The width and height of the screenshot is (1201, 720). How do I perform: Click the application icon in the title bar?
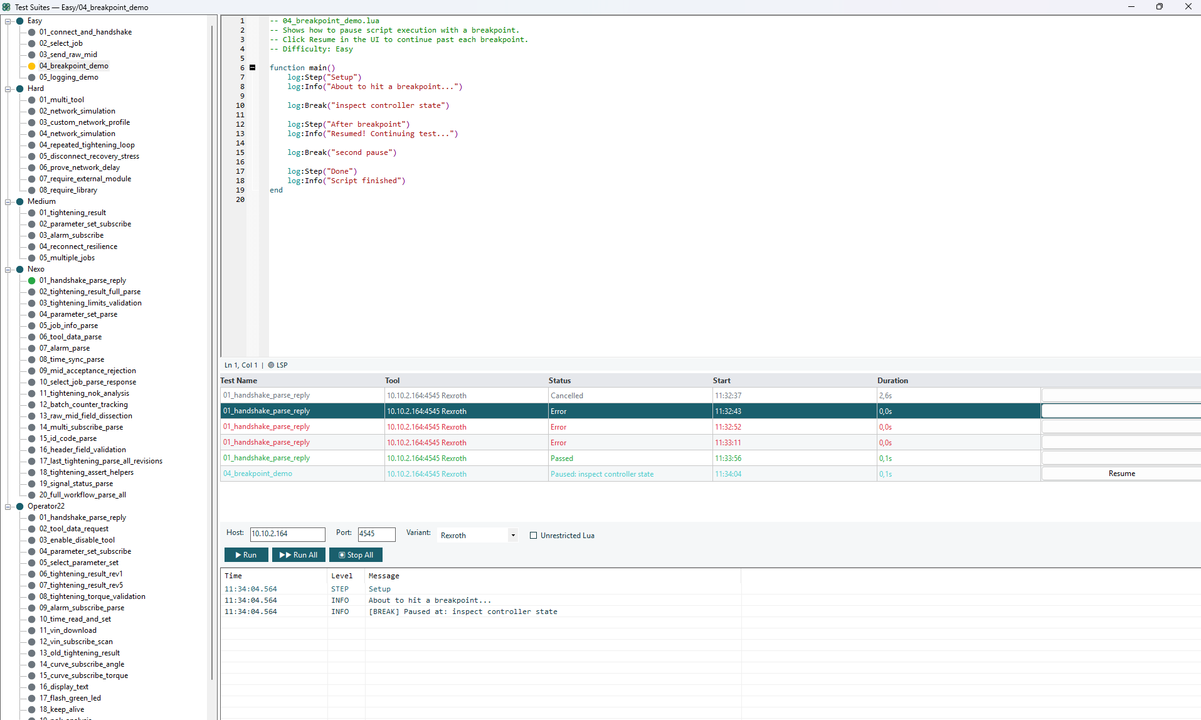6,7
